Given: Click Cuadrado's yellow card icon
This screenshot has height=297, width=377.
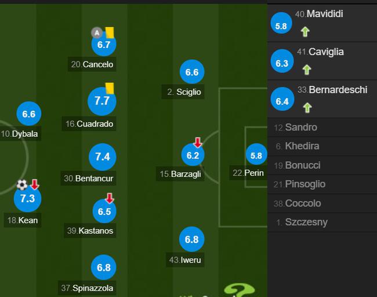Looking at the screenshot, I should point(110,88).
